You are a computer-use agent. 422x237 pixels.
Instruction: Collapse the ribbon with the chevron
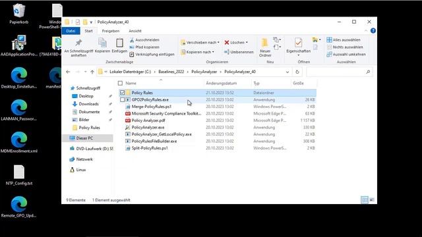pyautogui.click(x=366, y=31)
